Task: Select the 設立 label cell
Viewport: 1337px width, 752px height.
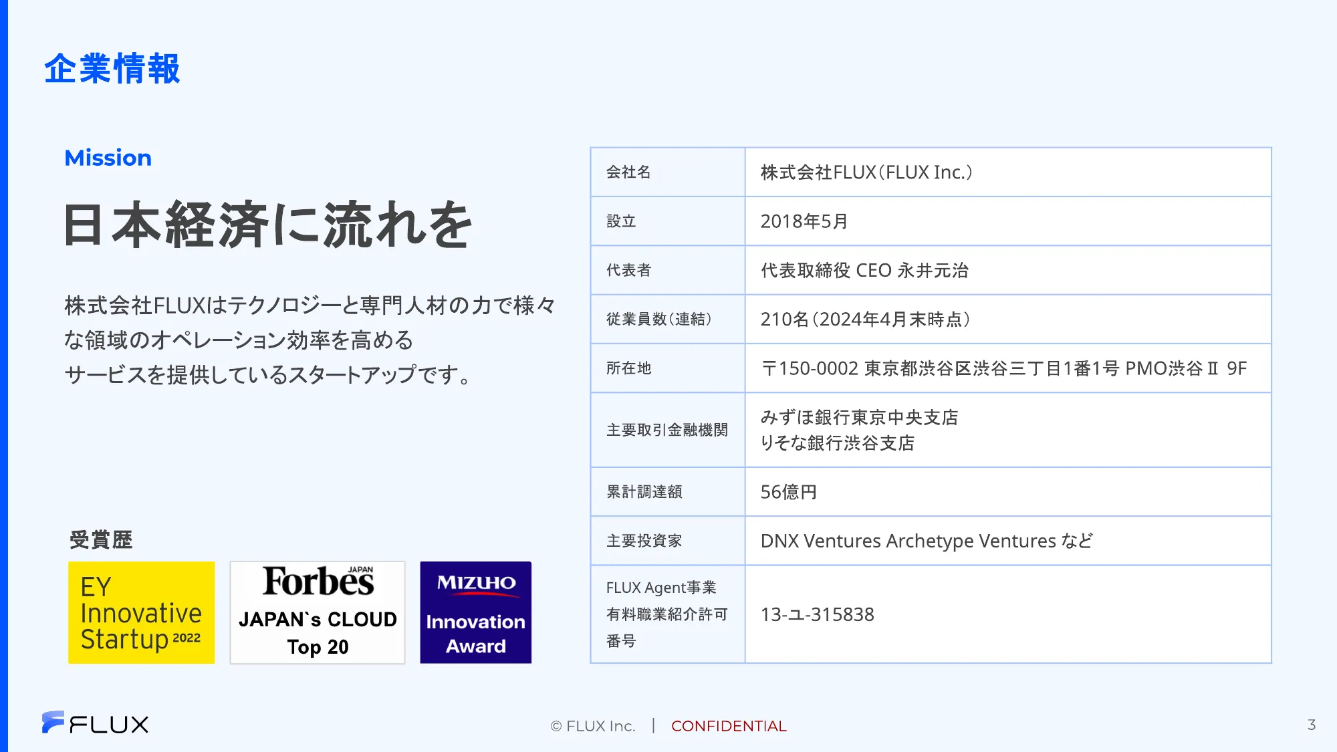Action: 668,221
